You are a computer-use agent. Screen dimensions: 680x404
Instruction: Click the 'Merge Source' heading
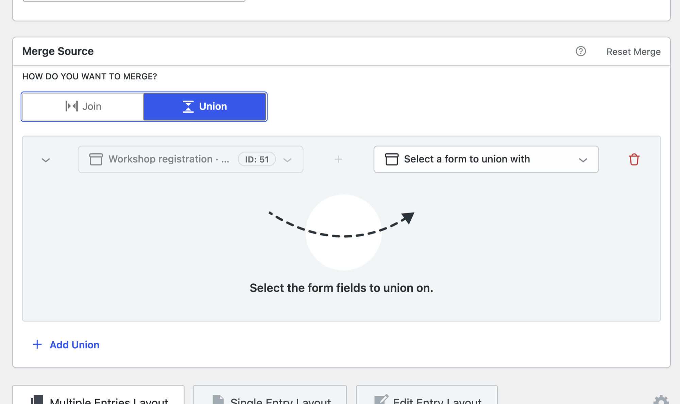tap(58, 51)
